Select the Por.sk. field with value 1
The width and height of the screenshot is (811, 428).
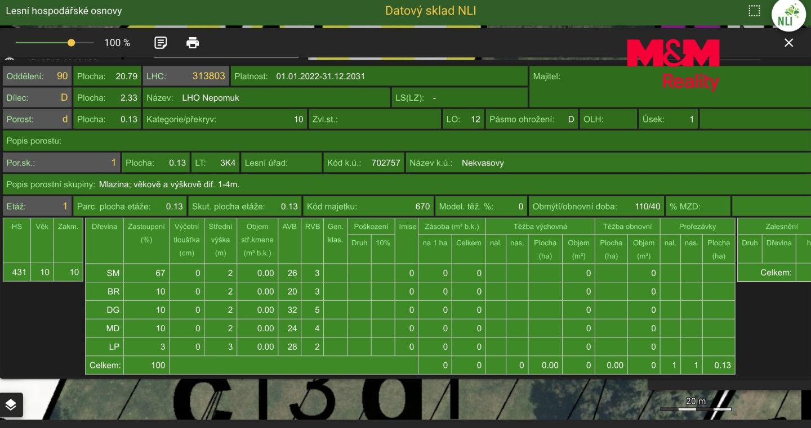[x=61, y=163]
